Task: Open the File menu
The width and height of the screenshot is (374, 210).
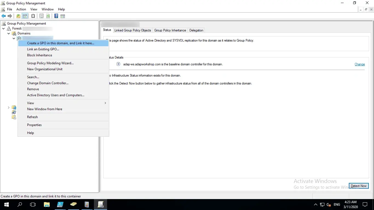Action: (x=10, y=9)
